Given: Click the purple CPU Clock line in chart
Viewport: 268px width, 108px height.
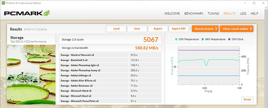Looking at the screenshot, I should coord(208,50).
